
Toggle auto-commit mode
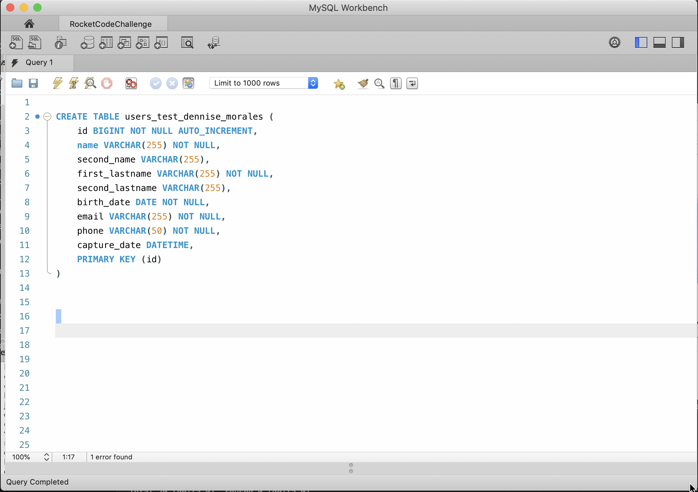tap(188, 83)
